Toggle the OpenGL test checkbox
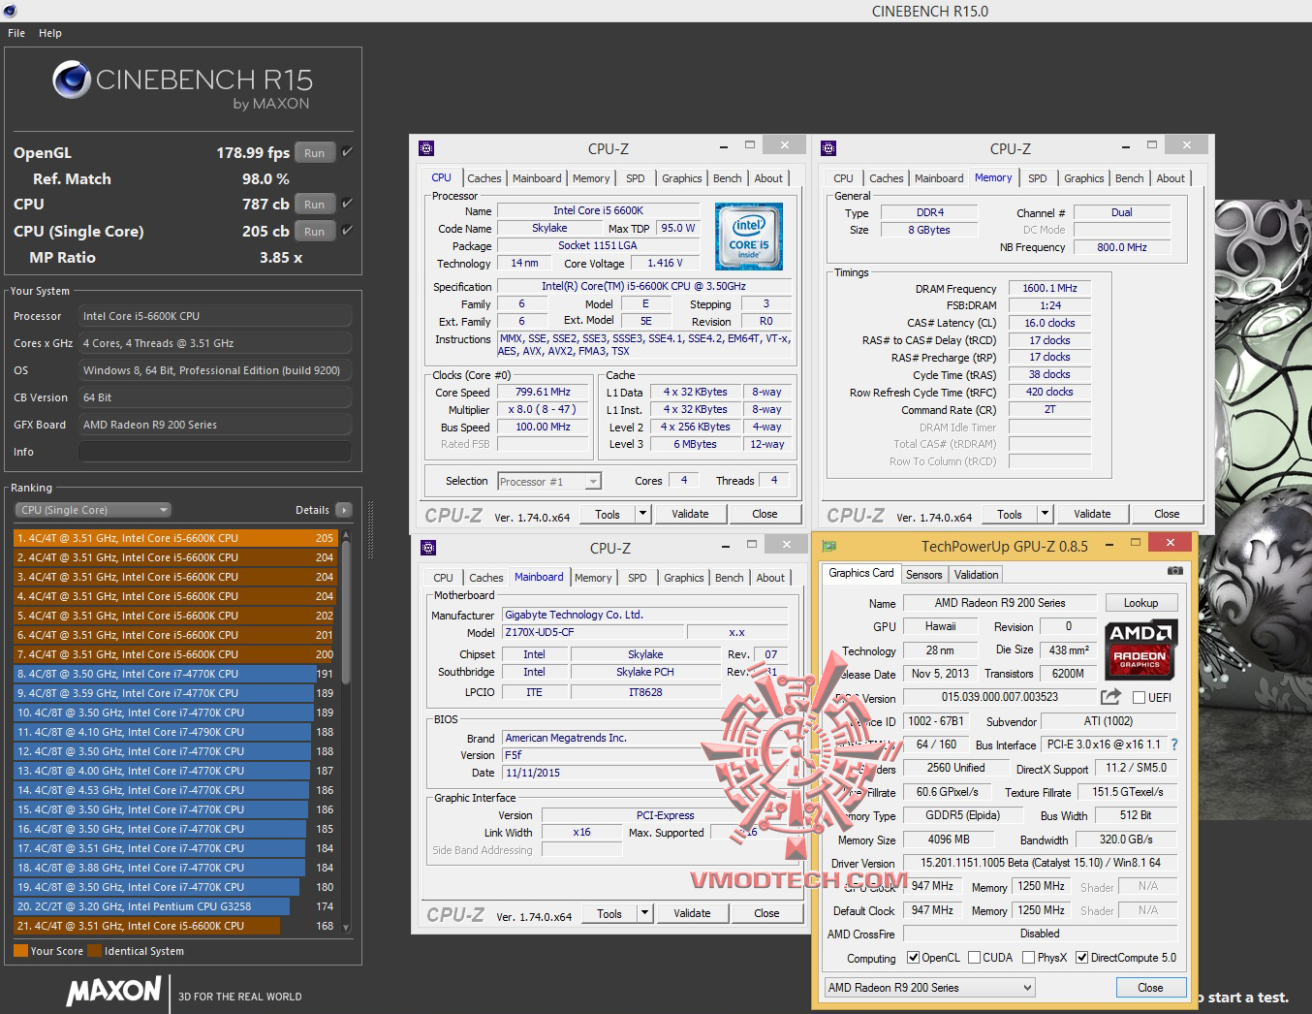The width and height of the screenshot is (1312, 1014). click(x=347, y=152)
